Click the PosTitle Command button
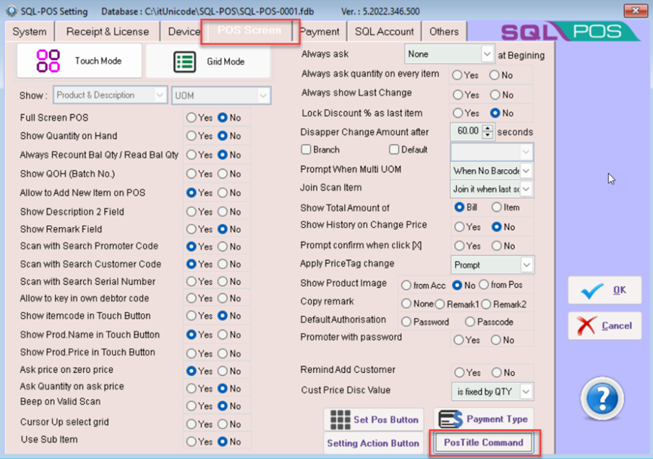This screenshot has width=653, height=459. point(483,442)
